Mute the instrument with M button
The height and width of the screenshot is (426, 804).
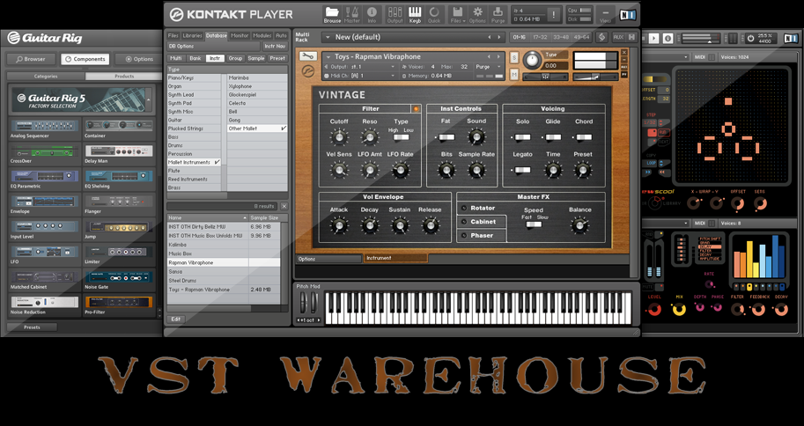click(514, 75)
